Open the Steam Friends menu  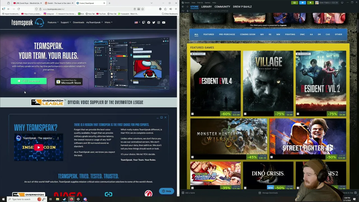point(200,3)
